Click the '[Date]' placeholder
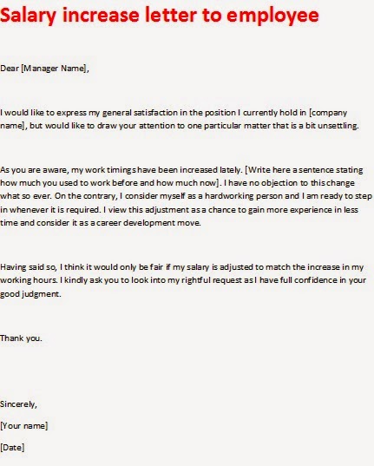 click(12, 448)
